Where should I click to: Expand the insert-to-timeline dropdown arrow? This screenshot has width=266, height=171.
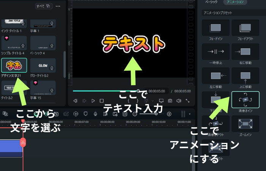tap(153, 101)
